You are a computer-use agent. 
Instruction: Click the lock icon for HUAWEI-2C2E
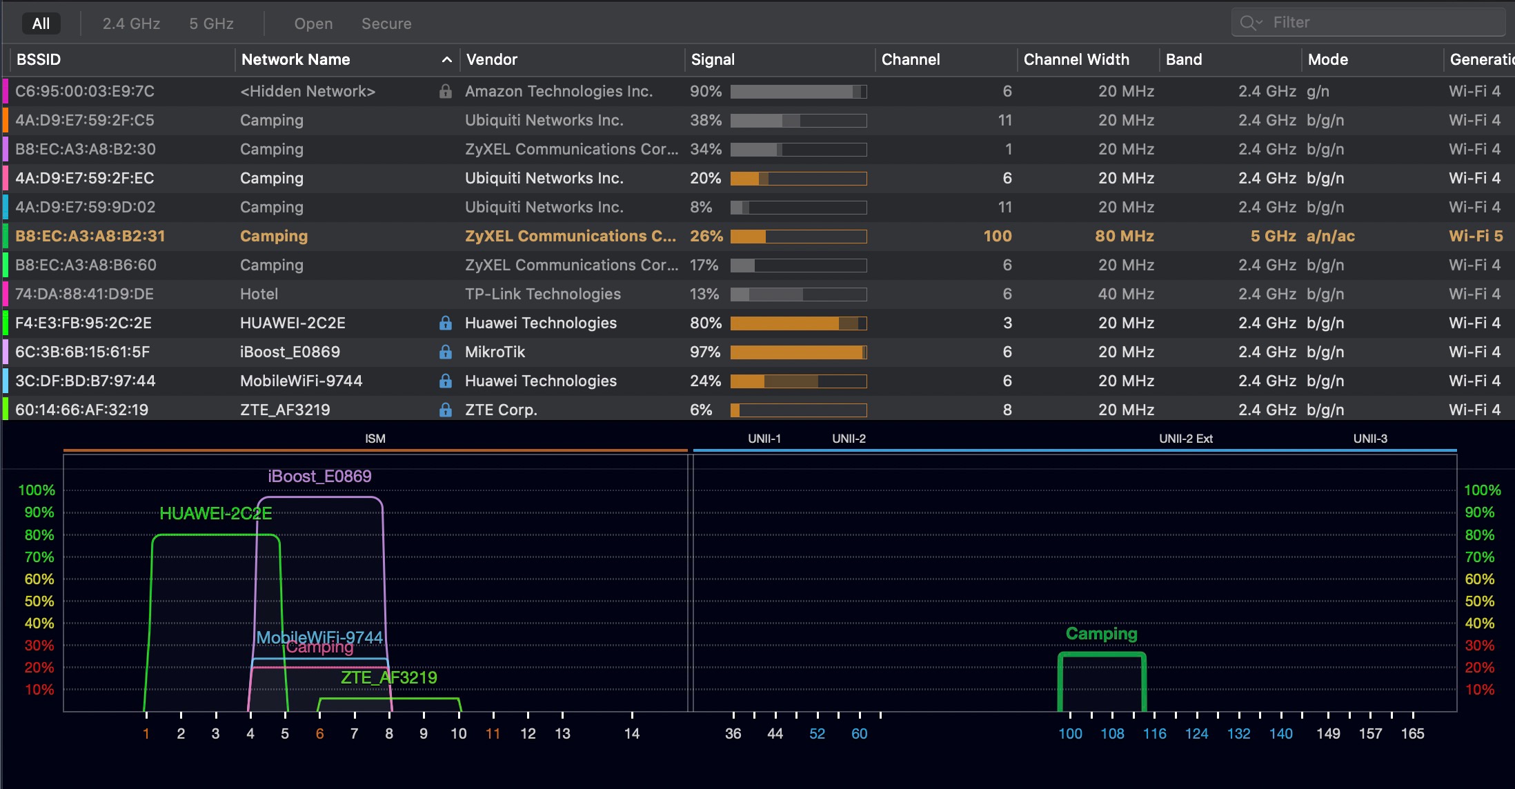point(446,323)
